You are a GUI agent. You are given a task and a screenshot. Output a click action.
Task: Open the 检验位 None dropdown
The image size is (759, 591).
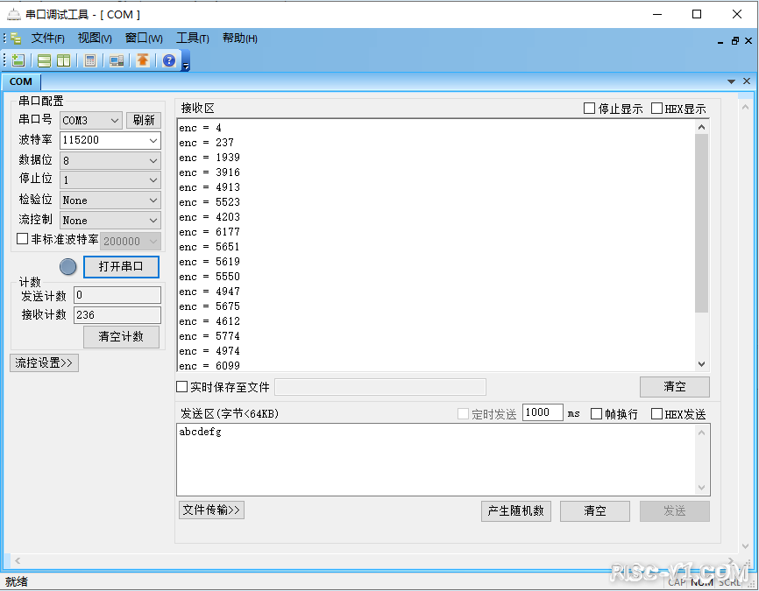(x=110, y=201)
